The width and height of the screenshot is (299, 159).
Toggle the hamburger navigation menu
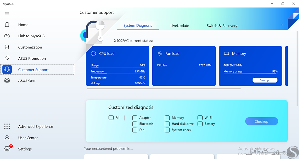click(x=7, y=13)
